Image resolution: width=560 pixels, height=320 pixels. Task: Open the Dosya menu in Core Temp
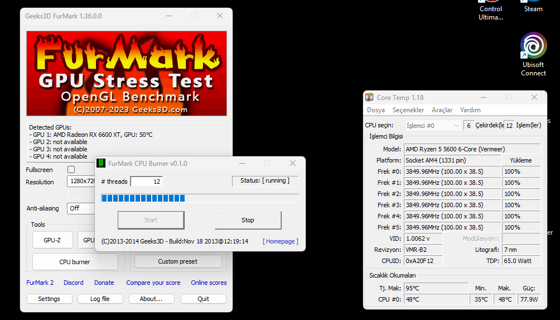click(376, 110)
